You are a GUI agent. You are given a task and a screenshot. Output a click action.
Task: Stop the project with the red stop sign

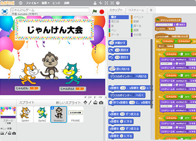(102, 12)
